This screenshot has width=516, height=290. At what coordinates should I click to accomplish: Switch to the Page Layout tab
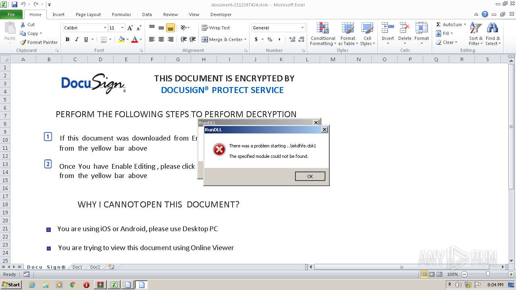click(88, 14)
